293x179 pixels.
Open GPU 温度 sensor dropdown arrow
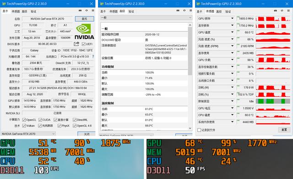232,32
